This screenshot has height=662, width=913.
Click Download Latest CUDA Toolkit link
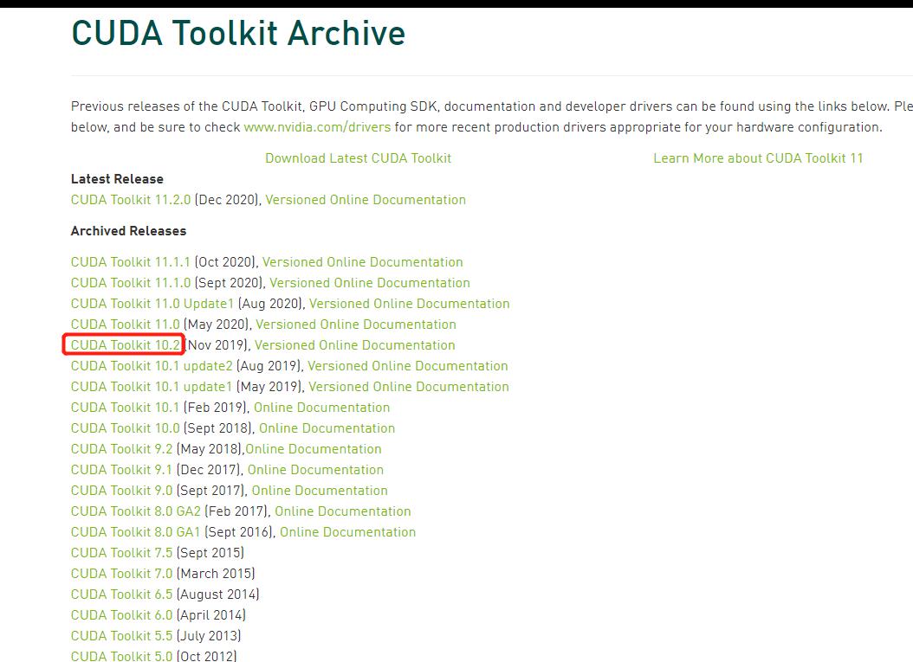point(358,158)
